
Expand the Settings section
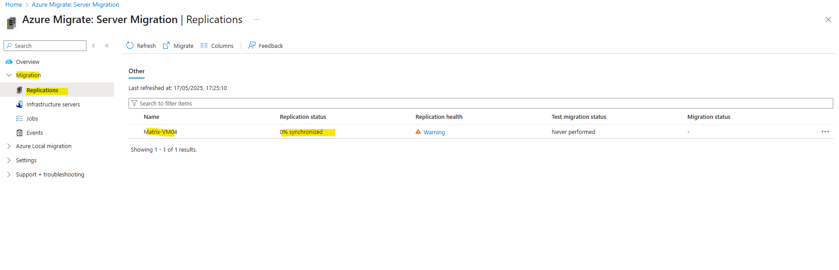coord(9,160)
